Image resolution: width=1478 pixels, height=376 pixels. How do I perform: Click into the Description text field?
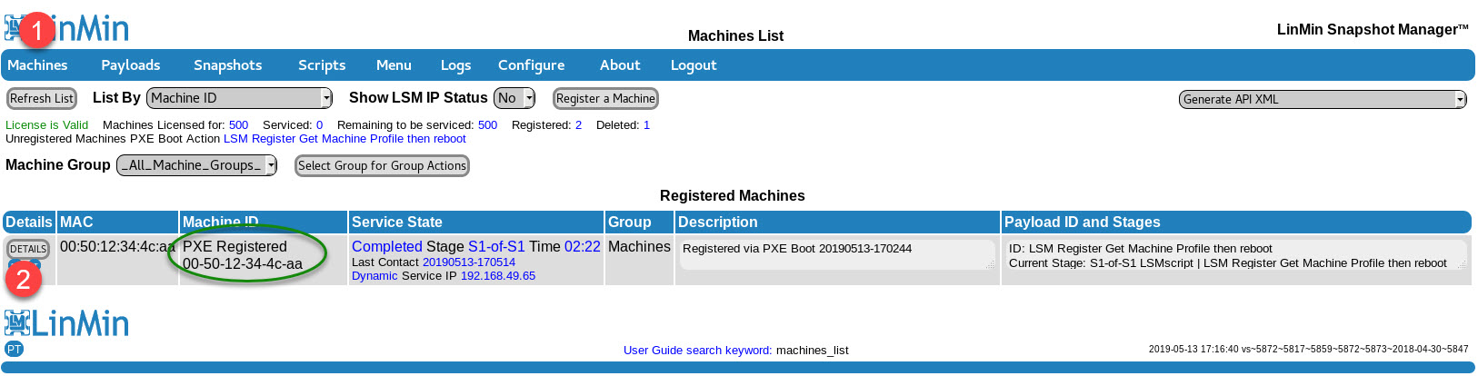[x=836, y=254]
